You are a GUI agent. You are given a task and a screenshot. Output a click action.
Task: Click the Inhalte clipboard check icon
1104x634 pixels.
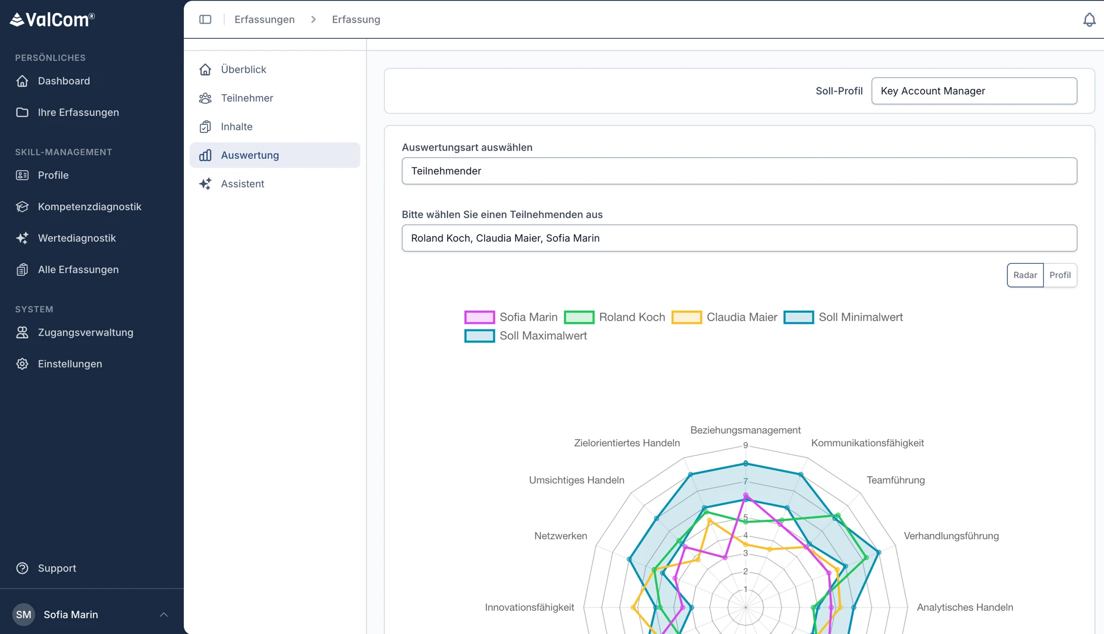[205, 127]
